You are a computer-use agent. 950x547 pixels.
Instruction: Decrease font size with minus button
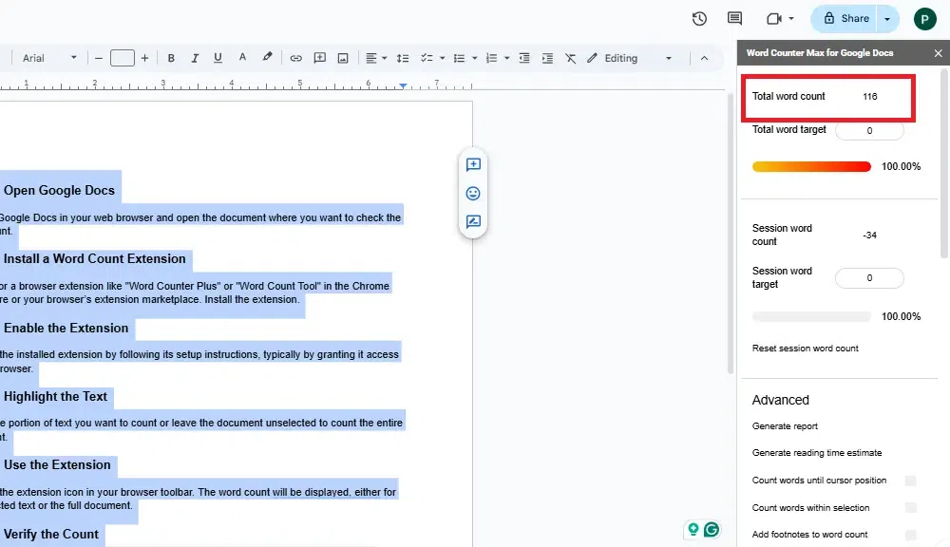click(x=99, y=58)
